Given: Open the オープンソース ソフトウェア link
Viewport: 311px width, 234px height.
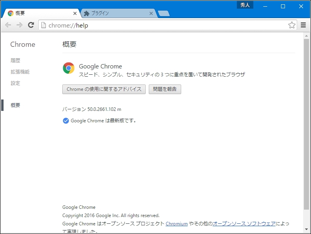Looking at the screenshot, I should 244,224.
